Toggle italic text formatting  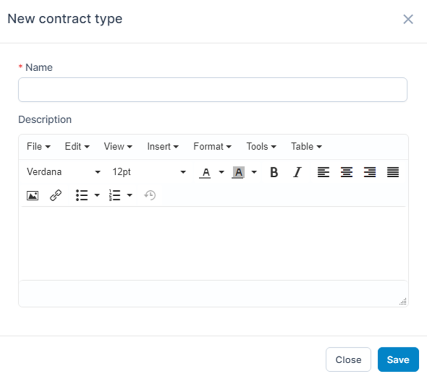click(x=297, y=172)
